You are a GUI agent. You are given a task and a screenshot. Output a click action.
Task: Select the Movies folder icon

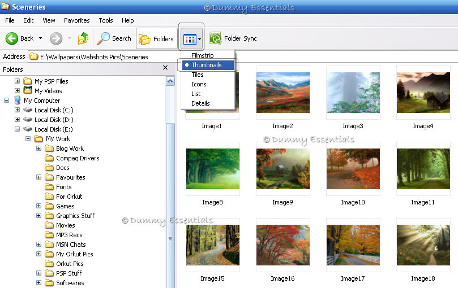click(x=49, y=225)
